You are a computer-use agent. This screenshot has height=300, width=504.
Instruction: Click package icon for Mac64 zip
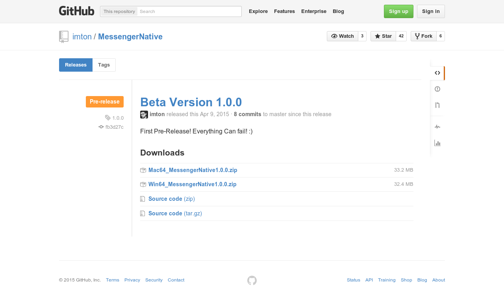pyautogui.click(x=143, y=170)
